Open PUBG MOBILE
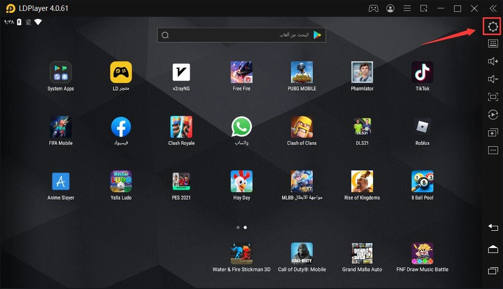 [302, 72]
